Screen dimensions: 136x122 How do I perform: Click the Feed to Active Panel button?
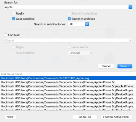[116, 117]
